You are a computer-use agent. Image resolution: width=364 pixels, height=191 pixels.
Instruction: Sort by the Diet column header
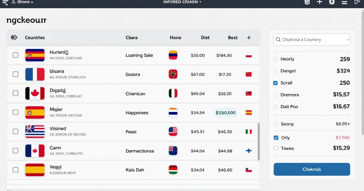coord(205,38)
